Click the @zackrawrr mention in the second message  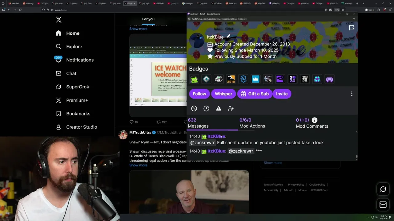pyautogui.click(x=241, y=151)
